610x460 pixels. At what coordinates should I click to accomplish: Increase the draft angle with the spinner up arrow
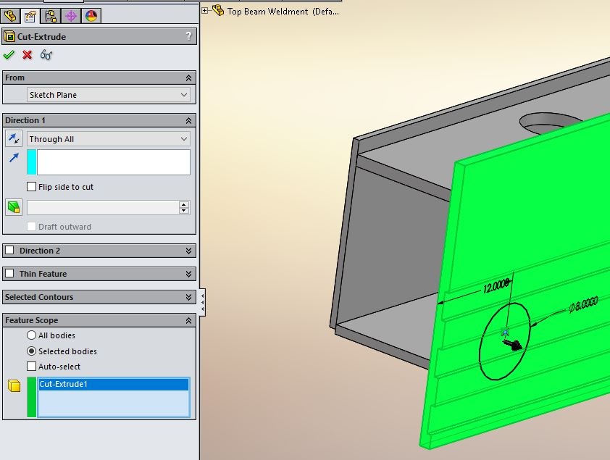pos(184,204)
